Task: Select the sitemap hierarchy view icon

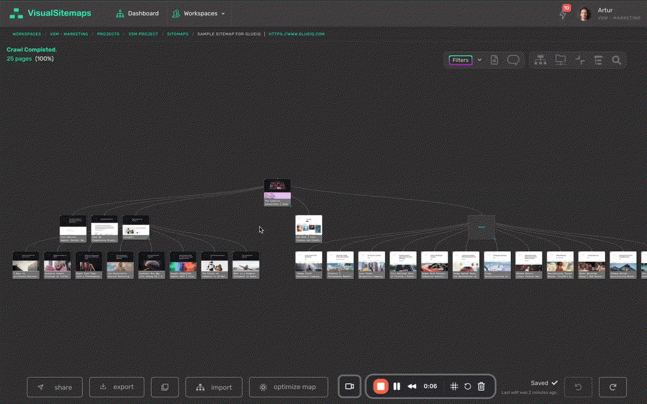Action: click(x=541, y=60)
